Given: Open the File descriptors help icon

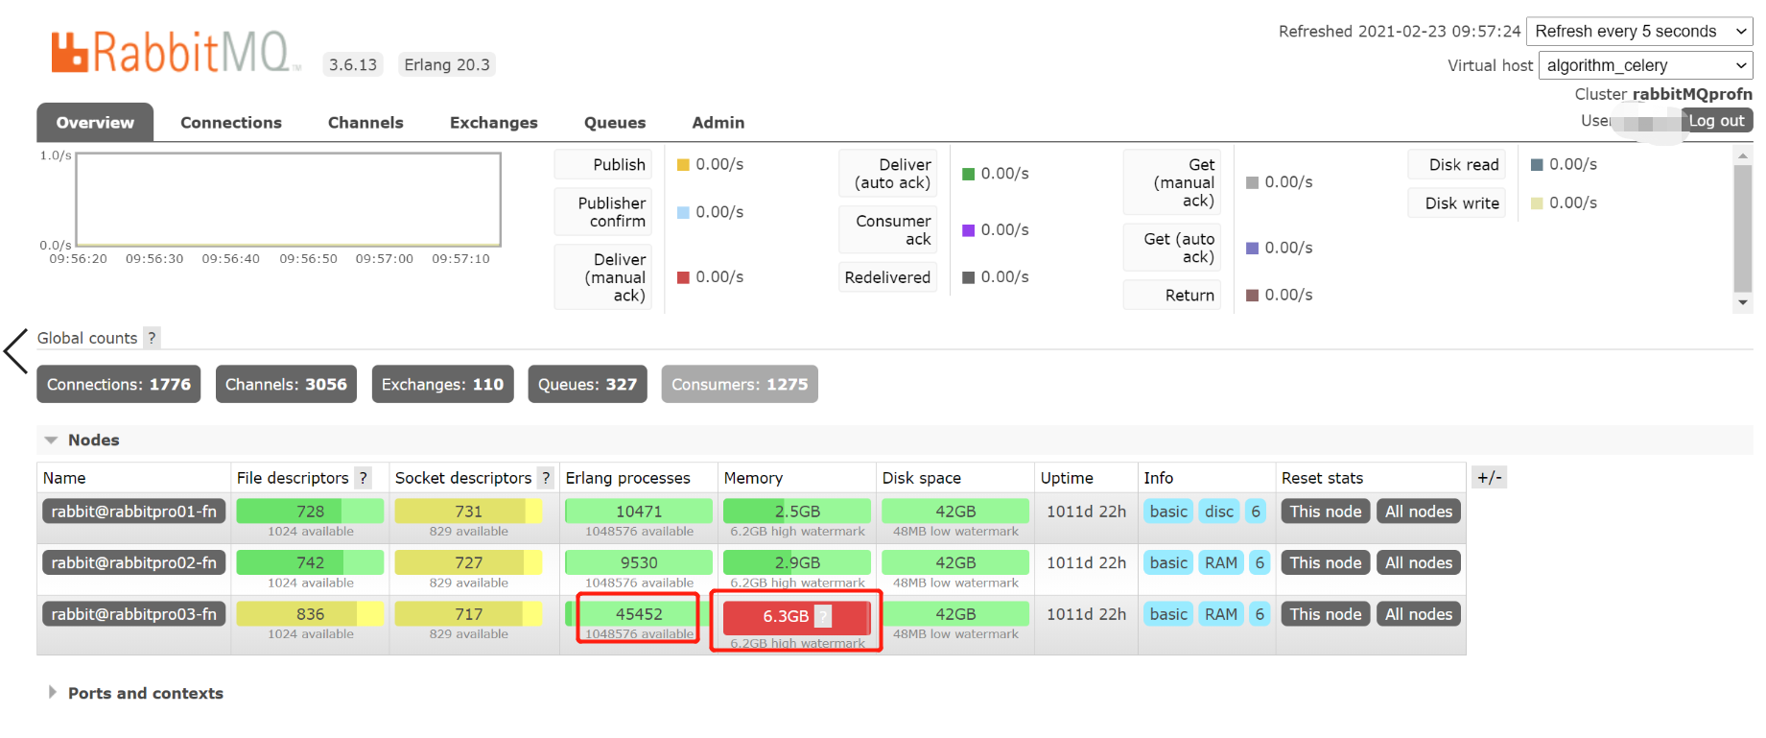Looking at the screenshot, I should click(x=363, y=478).
